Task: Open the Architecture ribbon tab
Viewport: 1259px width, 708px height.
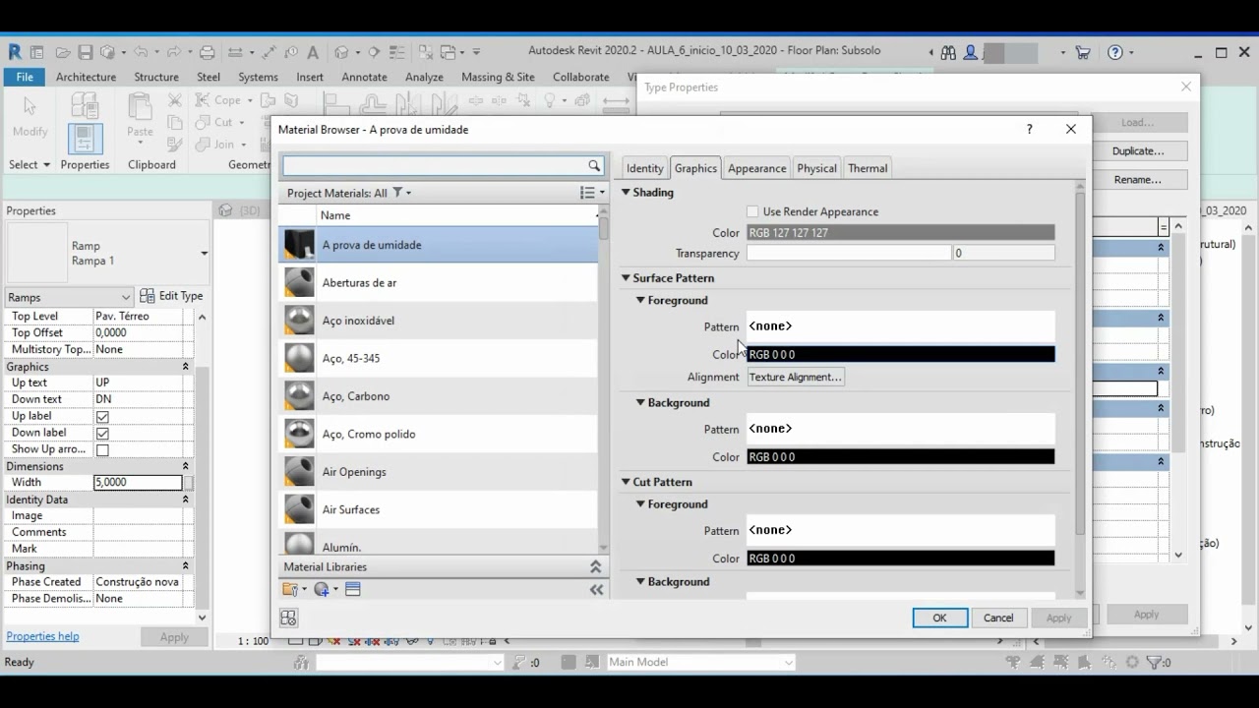Action: click(86, 77)
